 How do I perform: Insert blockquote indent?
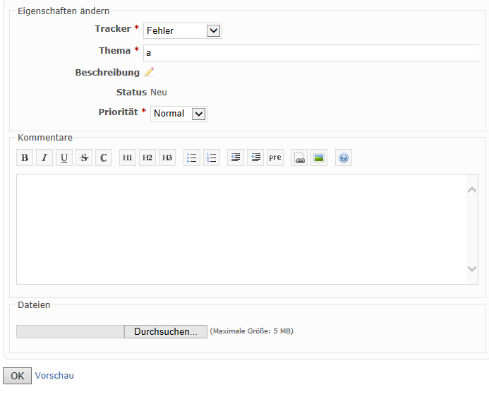[236, 158]
